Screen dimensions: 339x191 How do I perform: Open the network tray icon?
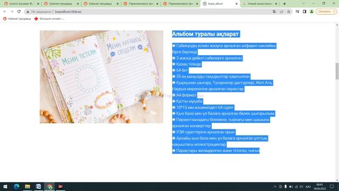point(296,186)
